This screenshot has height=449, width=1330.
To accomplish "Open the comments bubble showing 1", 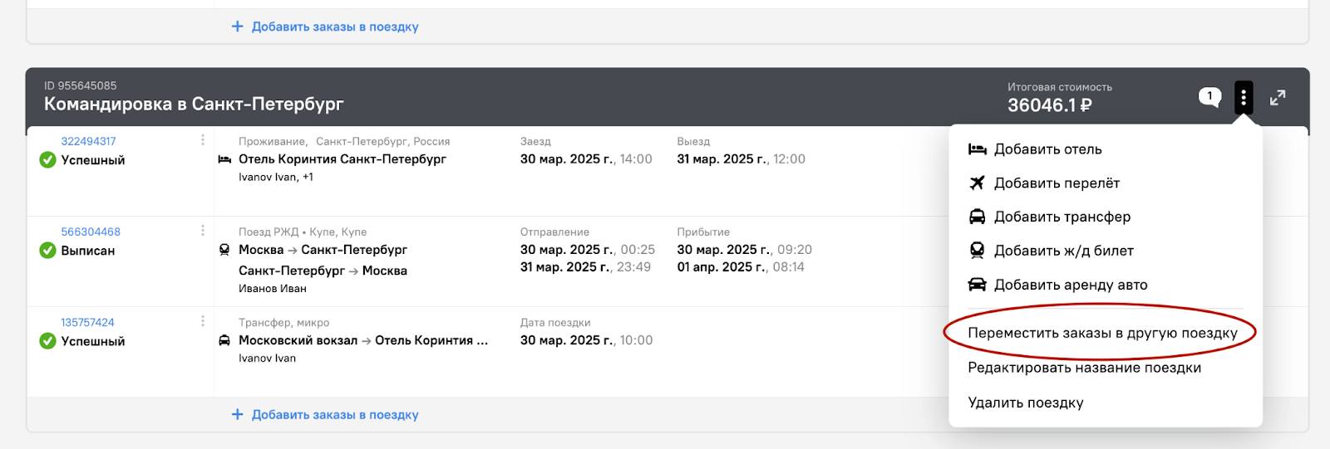I will pyautogui.click(x=1209, y=97).
